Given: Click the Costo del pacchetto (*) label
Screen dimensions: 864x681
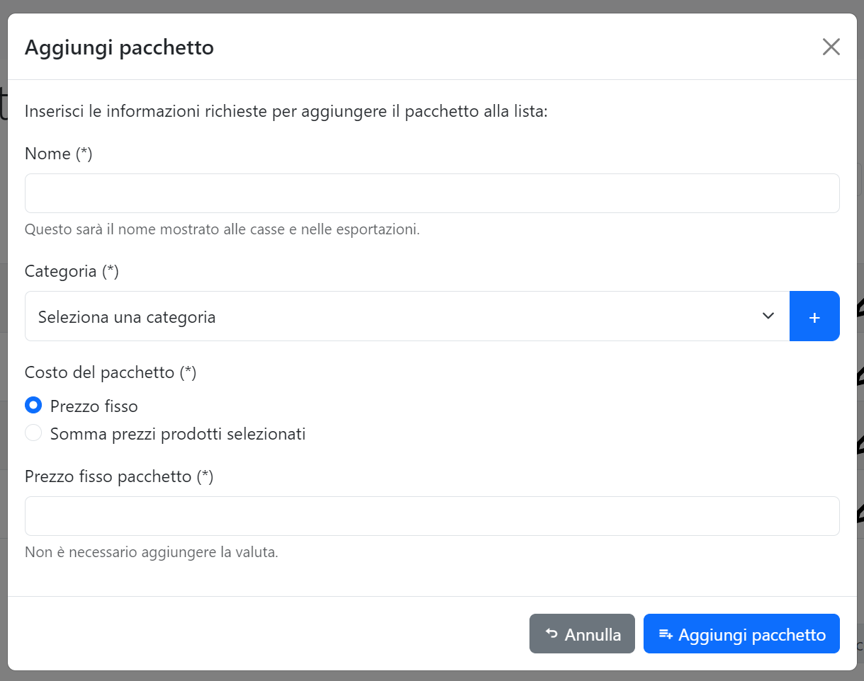Looking at the screenshot, I should point(111,372).
